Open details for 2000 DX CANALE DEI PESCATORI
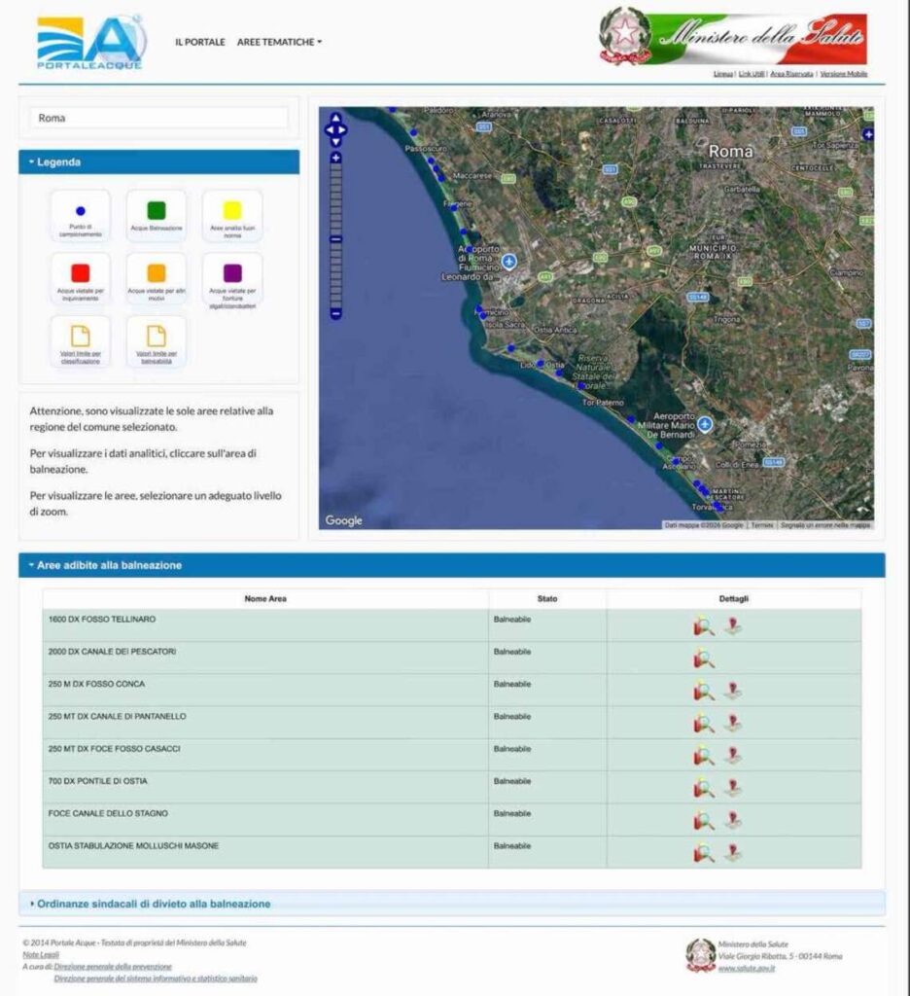 [704, 658]
